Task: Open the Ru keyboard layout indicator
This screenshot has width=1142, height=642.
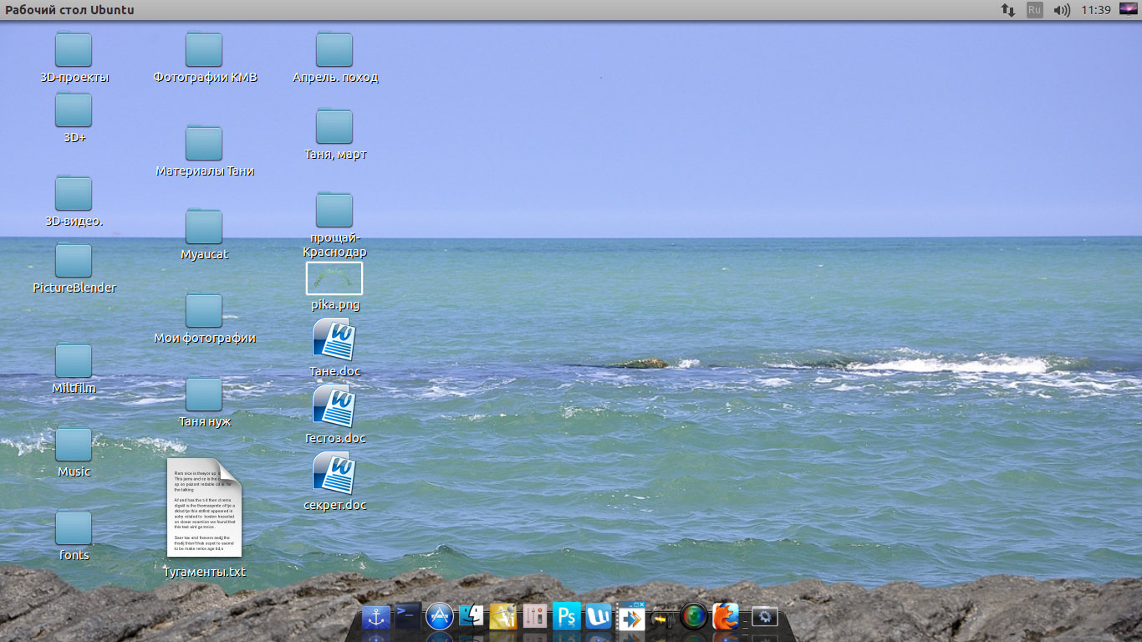Action: (1035, 10)
